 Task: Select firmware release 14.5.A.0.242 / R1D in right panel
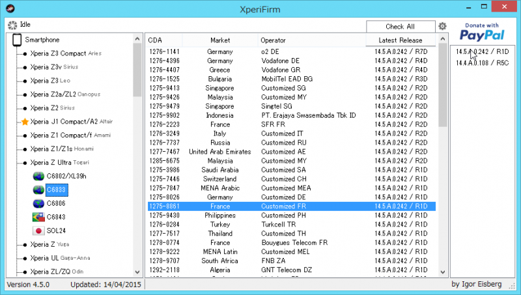pyautogui.click(x=482, y=51)
